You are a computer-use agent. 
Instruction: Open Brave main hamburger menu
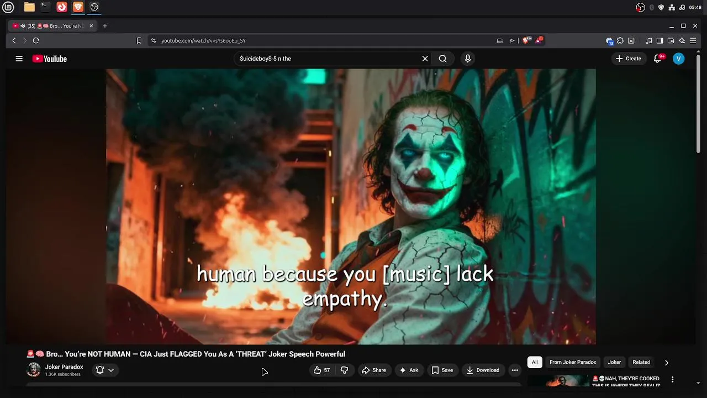(693, 40)
